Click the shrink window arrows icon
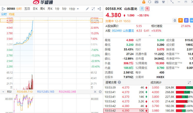The width and height of the screenshot is (193, 113). [172, 2]
